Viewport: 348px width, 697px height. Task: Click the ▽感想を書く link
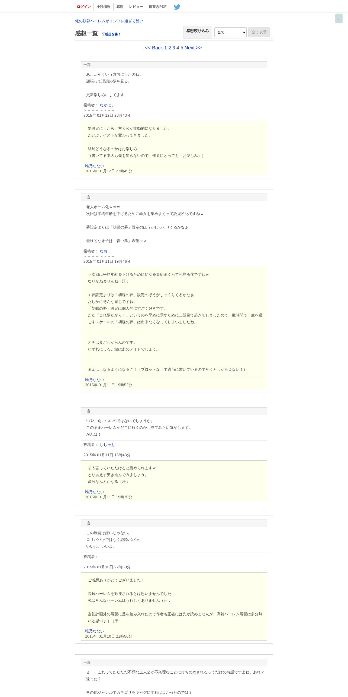111,34
